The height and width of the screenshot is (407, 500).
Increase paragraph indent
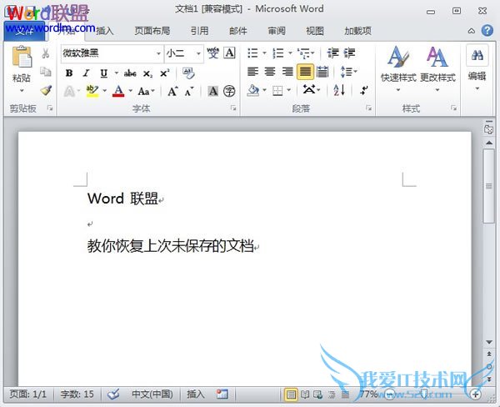[x=349, y=53]
